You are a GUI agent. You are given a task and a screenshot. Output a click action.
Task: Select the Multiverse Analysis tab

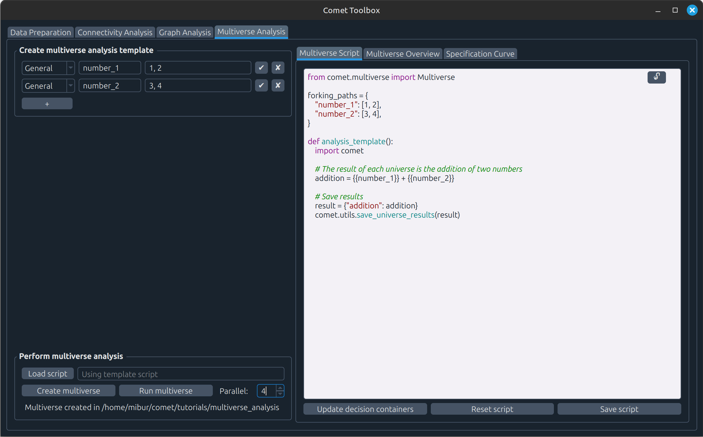tap(251, 32)
